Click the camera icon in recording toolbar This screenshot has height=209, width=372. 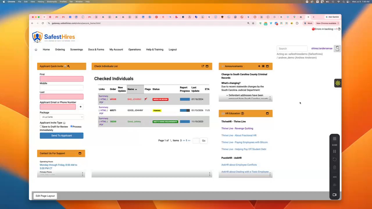click(x=335, y=195)
